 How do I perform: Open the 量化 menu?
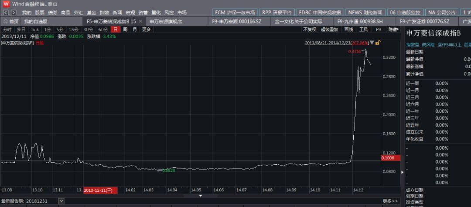coord(156,13)
